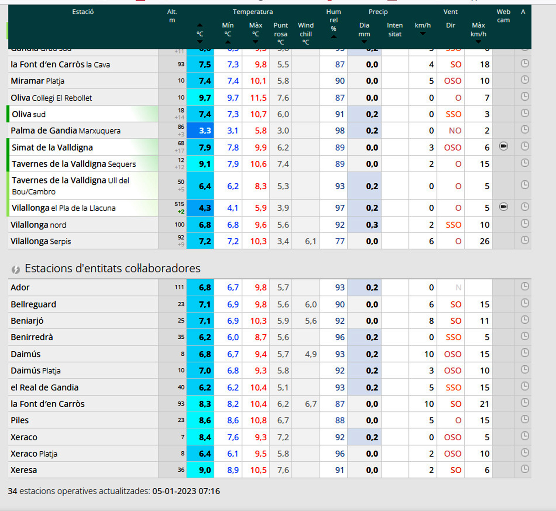556x511 pixels.
Task: Open history clock for Vilallonga nord
Action: pos(525,223)
